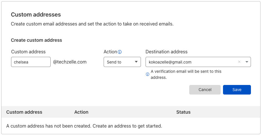Click the info icon beside Action label
This screenshot has width=262, height=136.
tap(120, 52)
